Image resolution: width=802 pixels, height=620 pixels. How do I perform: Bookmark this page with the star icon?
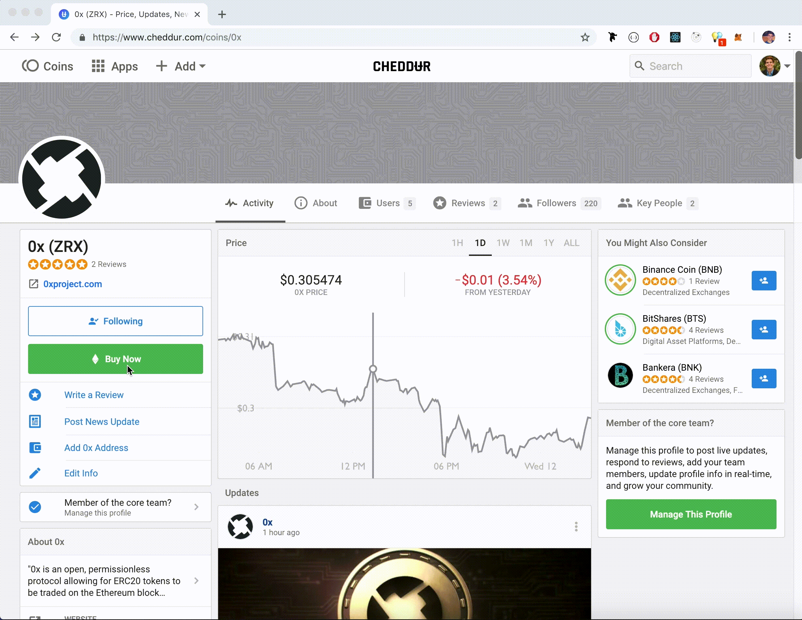(x=585, y=38)
